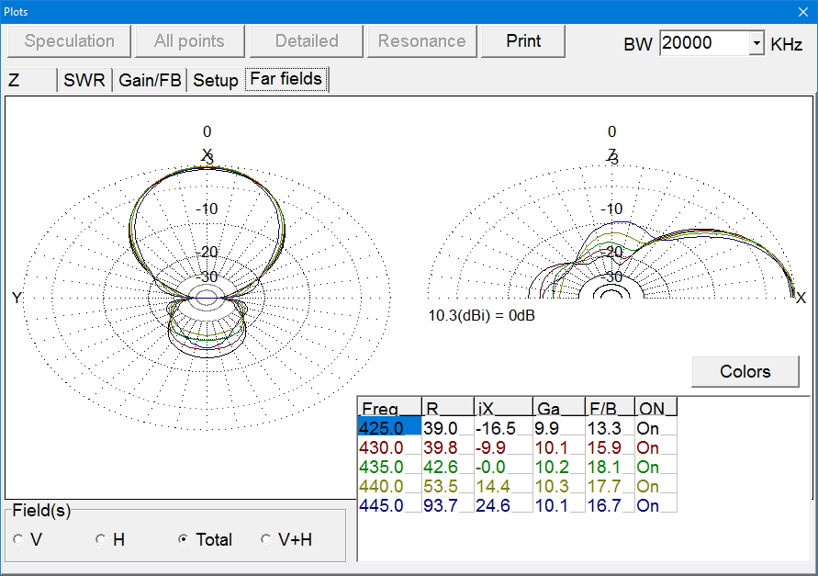Switch to the Gain/FB tab

pos(151,81)
